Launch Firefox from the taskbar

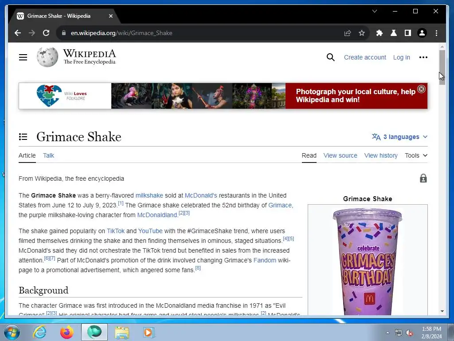(x=67, y=332)
